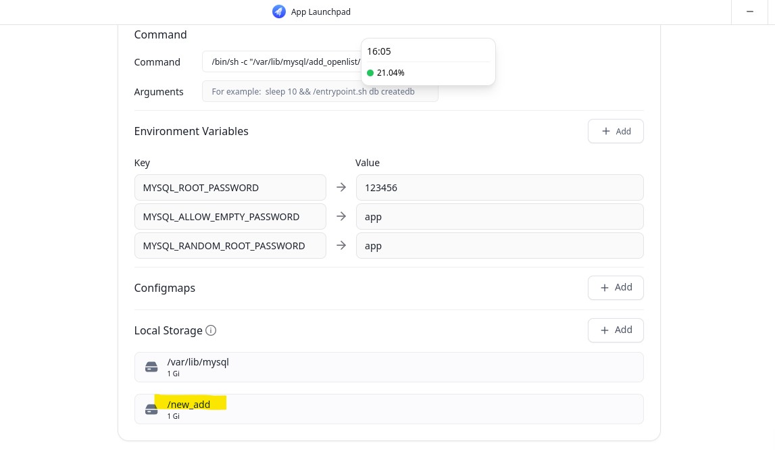Add a new local storage volume
This screenshot has width=775, height=458.
pyautogui.click(x=615, y=330)
